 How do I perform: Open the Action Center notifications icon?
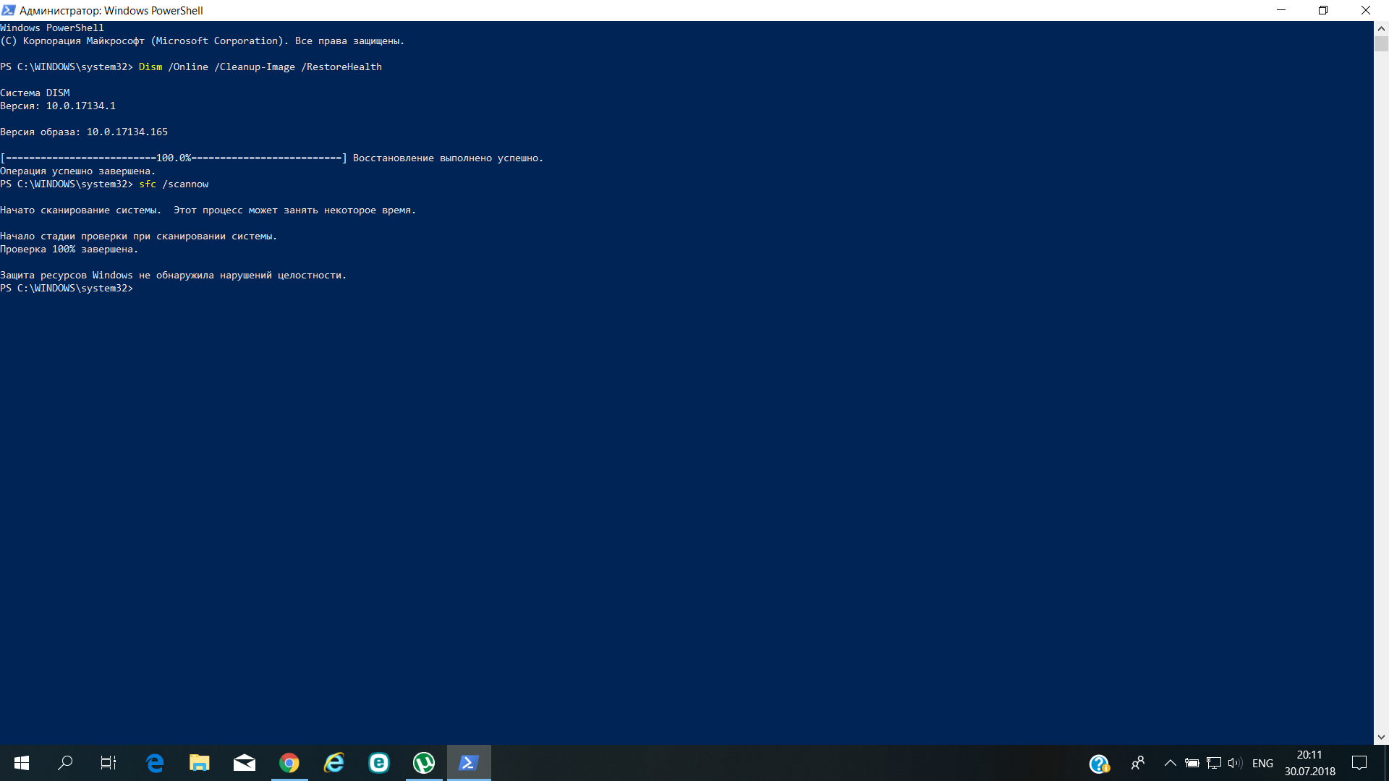(1359, 763)
